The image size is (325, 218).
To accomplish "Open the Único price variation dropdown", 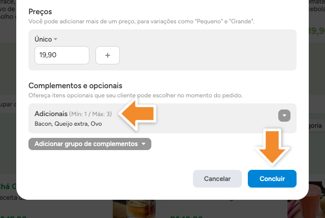I will (x=46, y=40).
